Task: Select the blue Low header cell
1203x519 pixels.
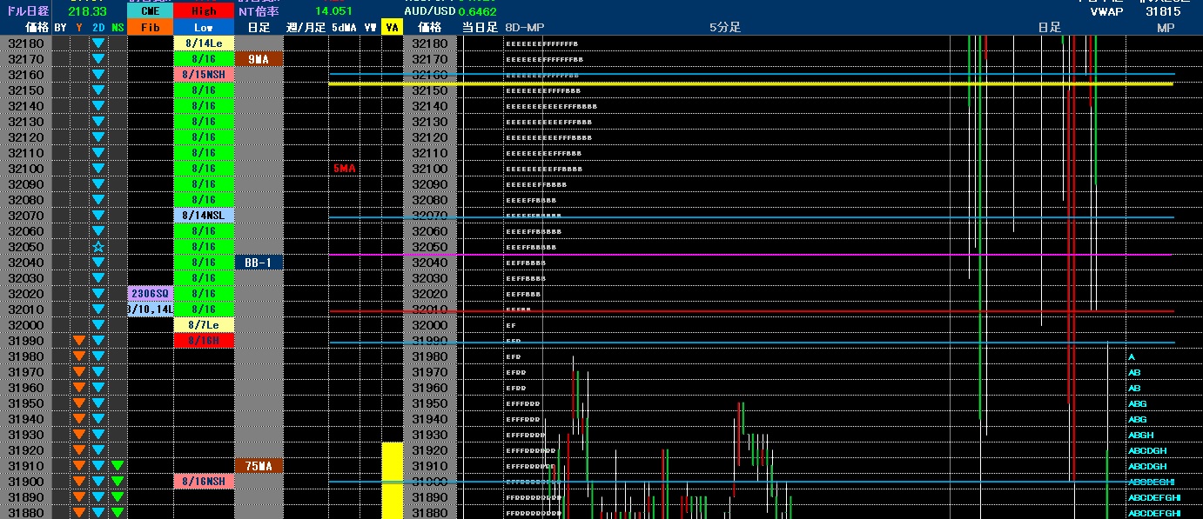Action: coord(204,28)
